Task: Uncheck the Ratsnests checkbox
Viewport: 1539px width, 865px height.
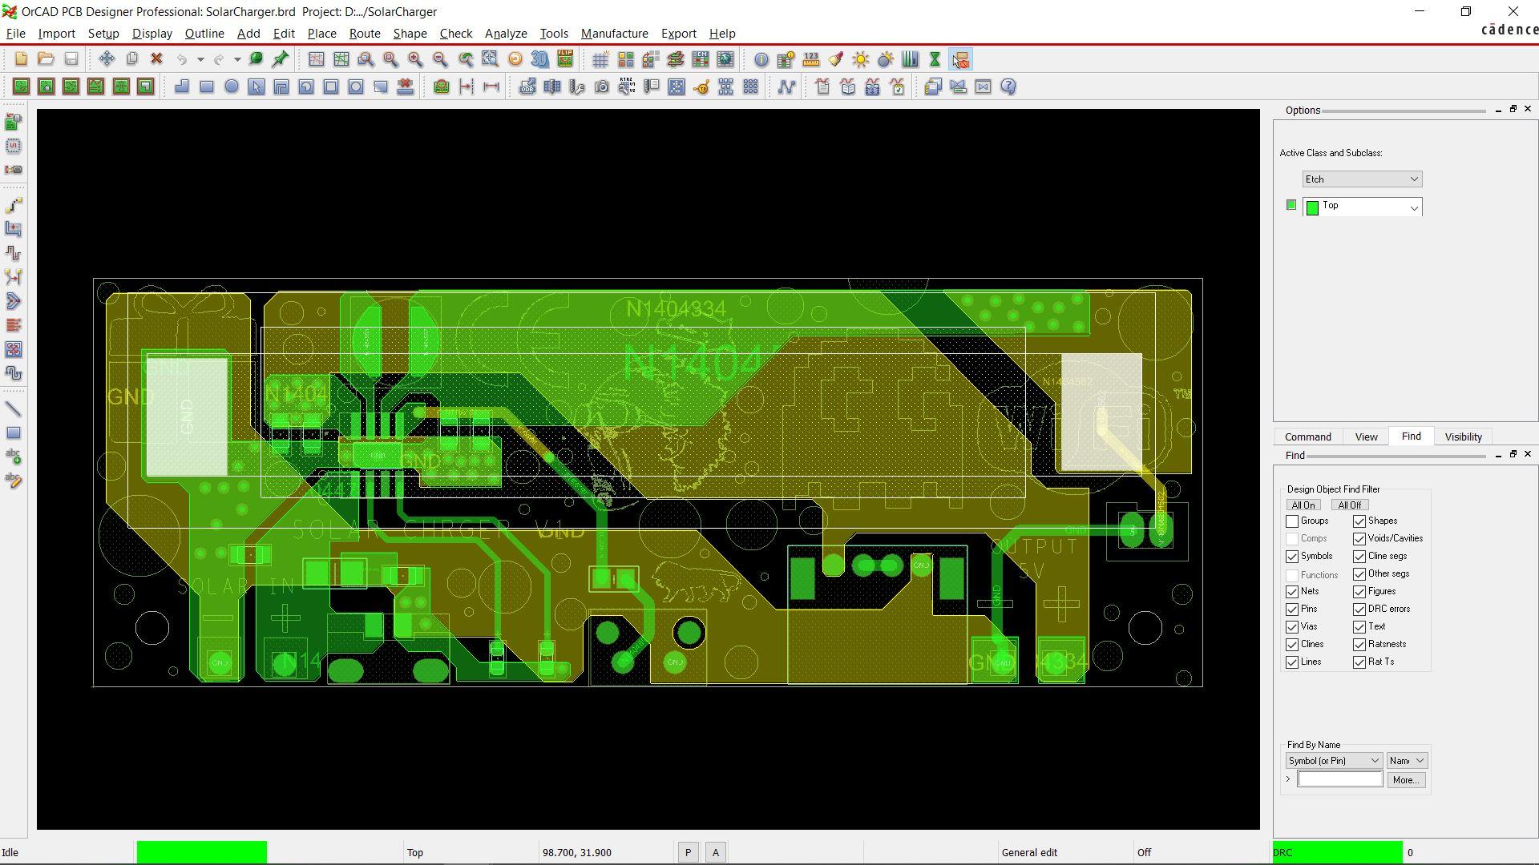Action: pos(1359,645)
